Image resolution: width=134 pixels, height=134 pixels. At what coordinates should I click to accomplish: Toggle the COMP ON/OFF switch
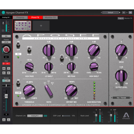(x=18, y=84)
